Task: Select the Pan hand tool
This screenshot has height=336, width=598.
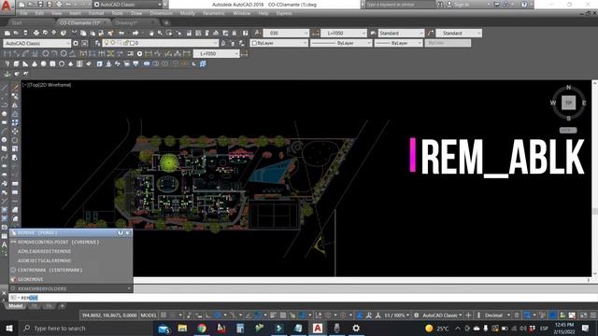Action: coord(151,34)
